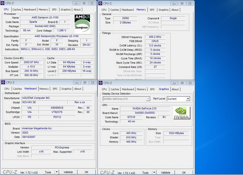This screenshot has height=175, width=243.
Task: Open About tab in the Mainboard window
Action: 78,89
